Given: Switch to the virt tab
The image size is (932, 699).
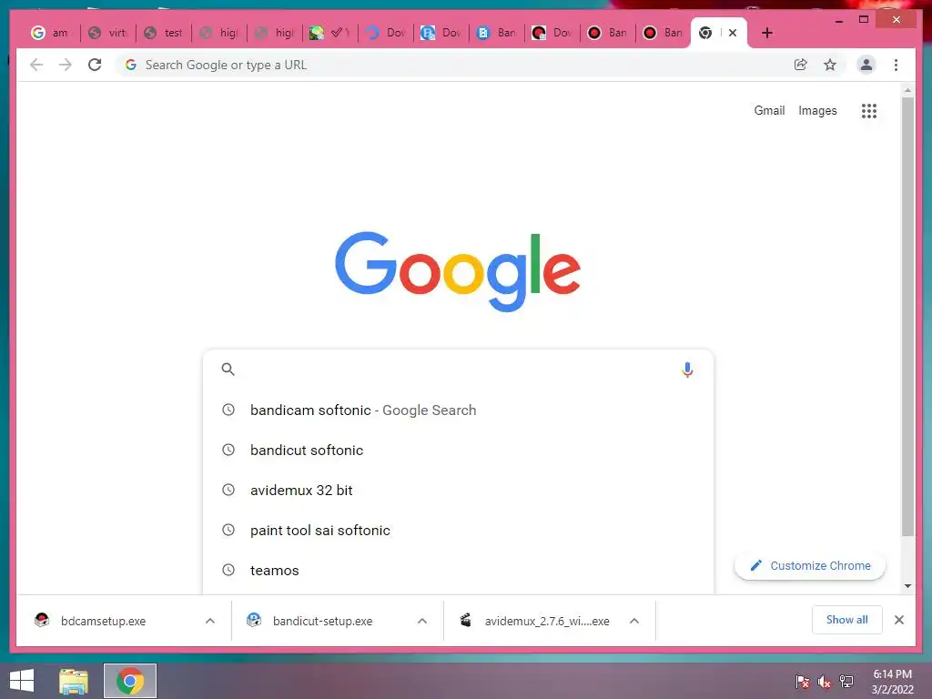Looking at the screenshot, I should point(107,33).
